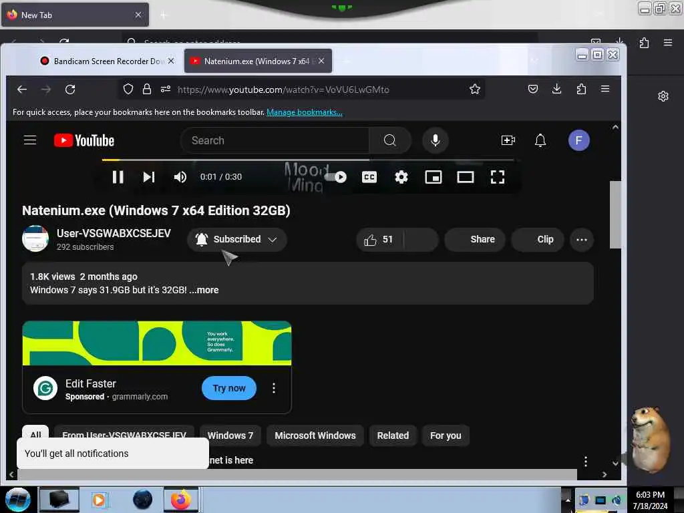Select the Microsoft Windows filter chip

pyautogui.click(x=315, y=436)
